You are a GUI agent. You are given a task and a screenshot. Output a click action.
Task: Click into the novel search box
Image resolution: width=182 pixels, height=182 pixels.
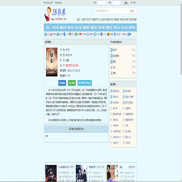point(112,11)
